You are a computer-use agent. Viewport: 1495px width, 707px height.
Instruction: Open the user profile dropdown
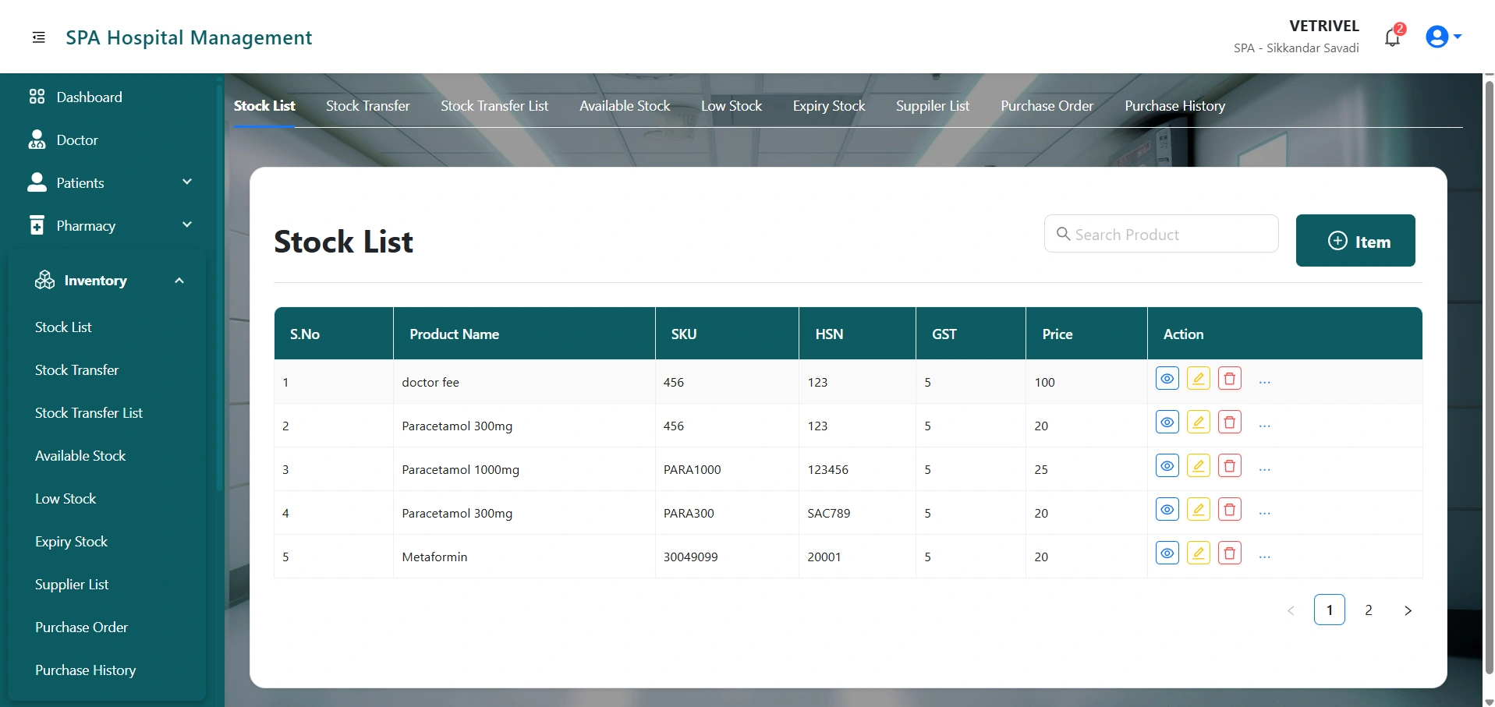tap(1442, 37)
